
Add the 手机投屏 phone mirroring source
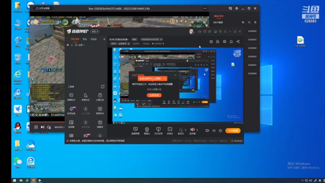(x=158, y=131)
